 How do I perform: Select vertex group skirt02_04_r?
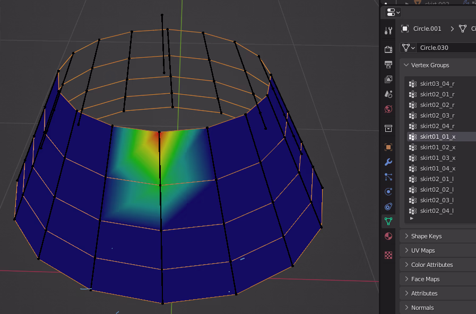tap(442, 126)
